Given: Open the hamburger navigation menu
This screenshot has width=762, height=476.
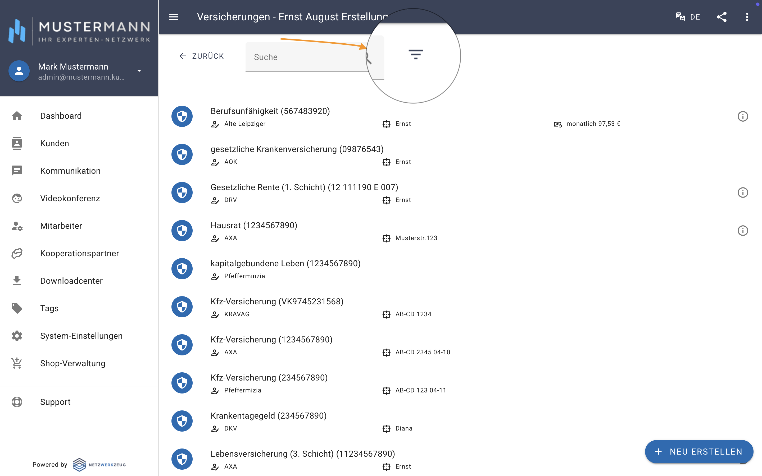Looking at the screenshot, I should click(x=174, y=17).
